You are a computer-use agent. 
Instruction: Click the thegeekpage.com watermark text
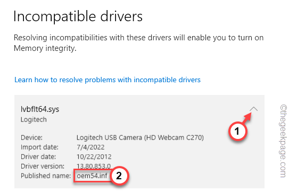[x=284, y=141]
